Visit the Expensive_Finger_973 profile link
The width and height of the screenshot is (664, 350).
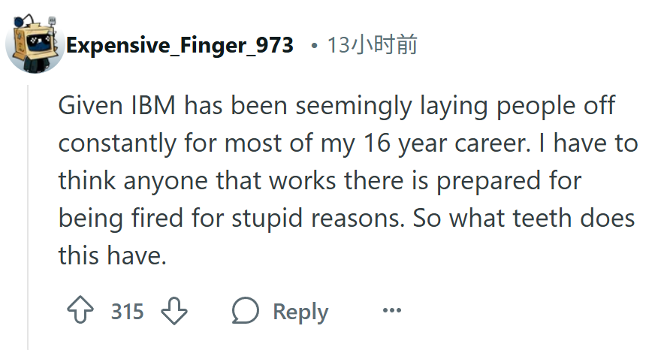[180, 45]
